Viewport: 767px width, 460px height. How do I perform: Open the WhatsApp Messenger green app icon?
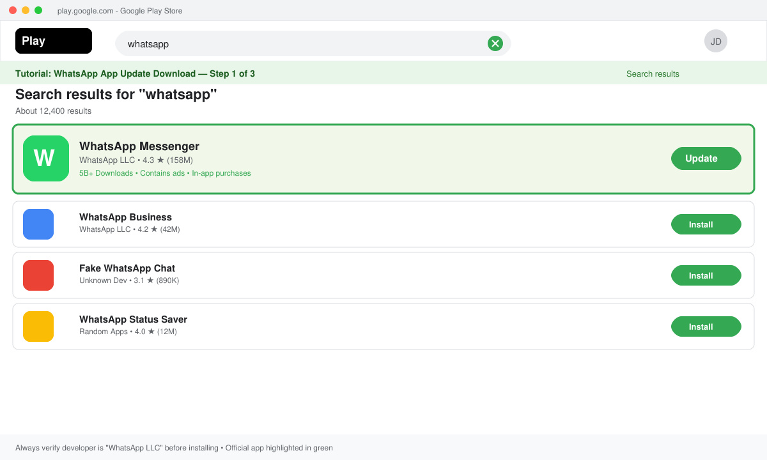46,158
